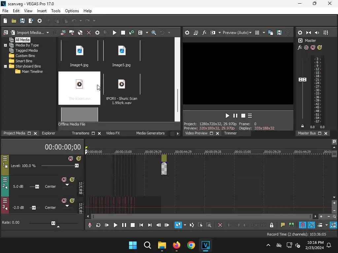Open Views dropdown in Project Media toolbar
Image resolution: width=338 pixels, height=253 pixels.
pyautogui.click(x=147, y=33)
